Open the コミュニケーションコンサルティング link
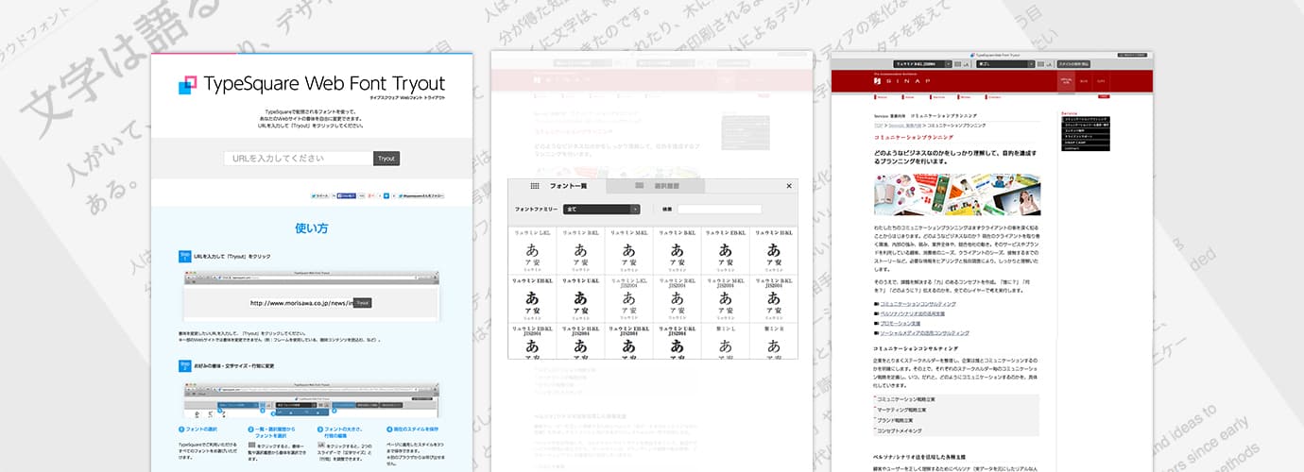 (918, 304)
